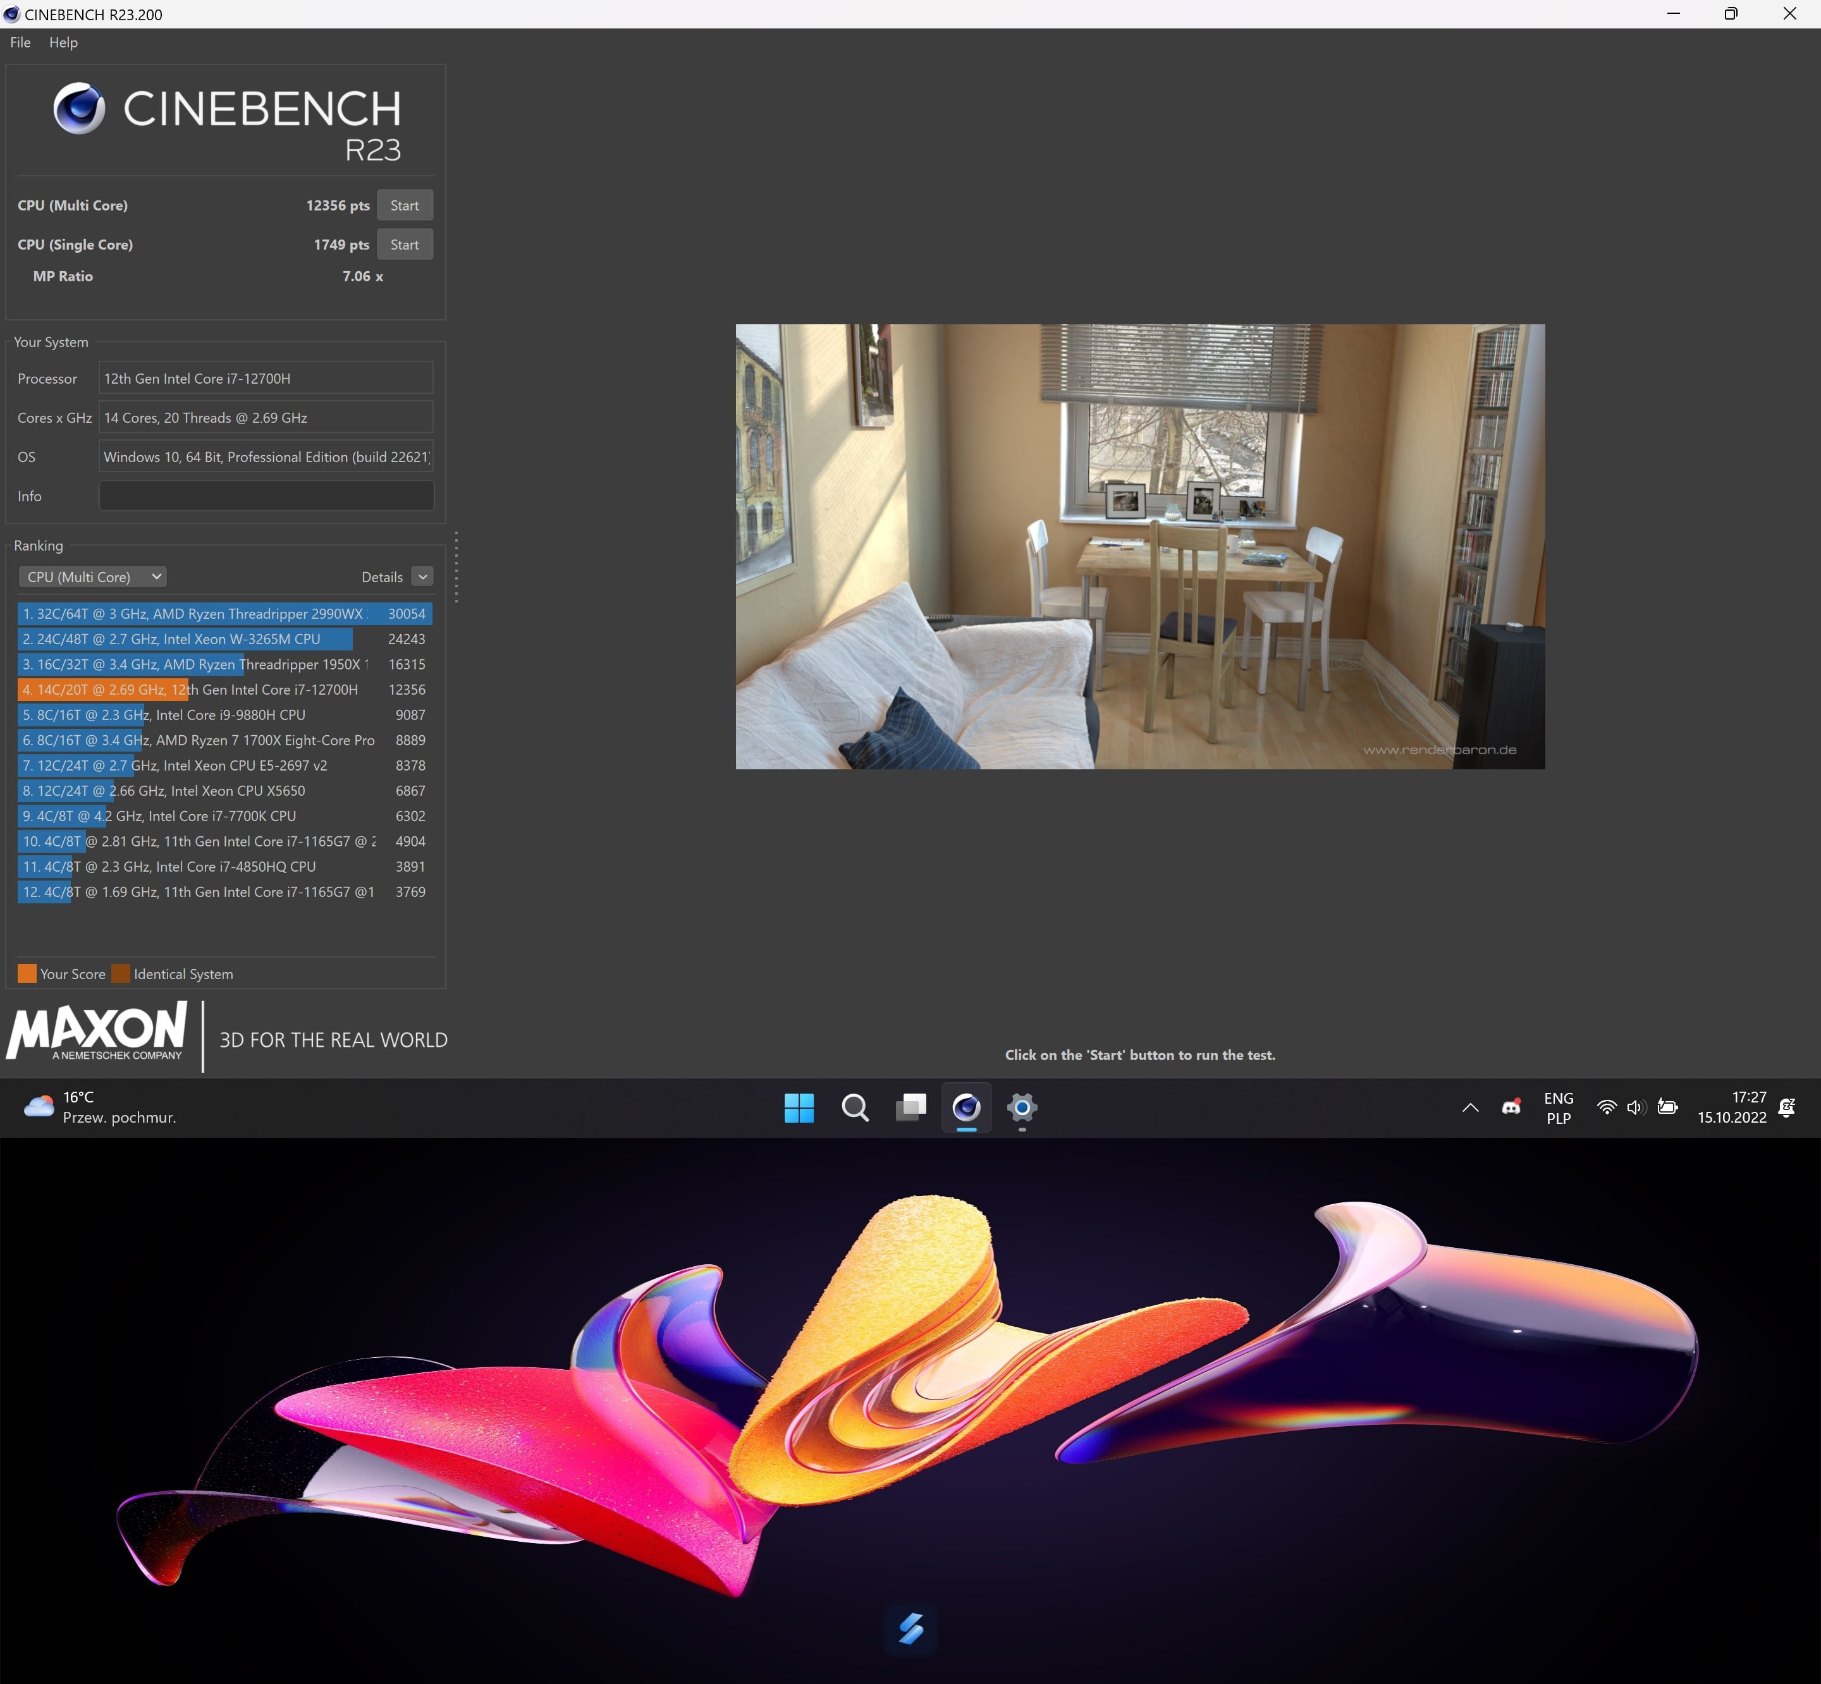Select the Threadripper 2990WX ranking row
The height and width of the screenshot is (1684, 1821).
(x=224, y=613)
